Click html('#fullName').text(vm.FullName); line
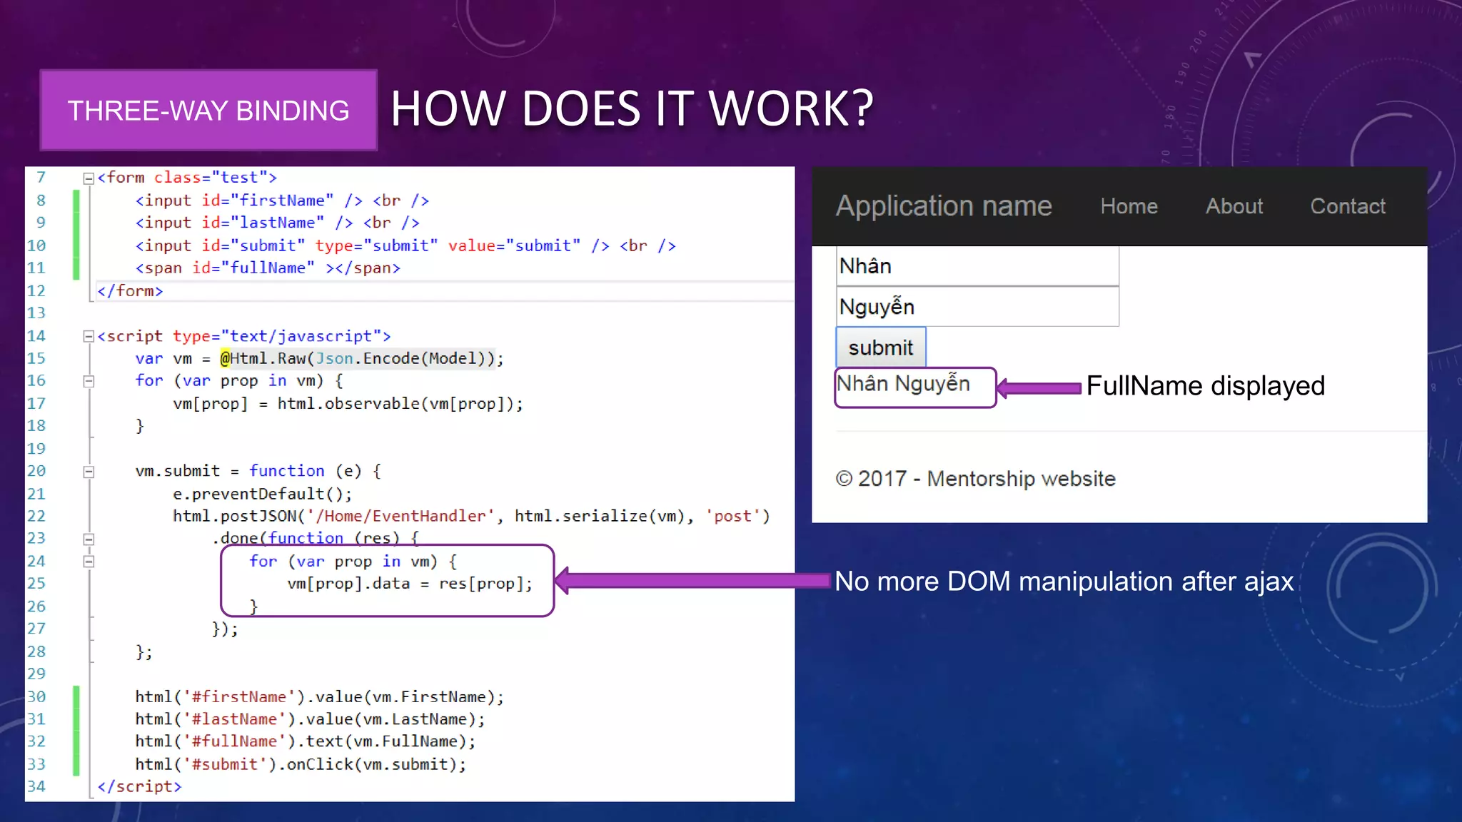Image resolution: width=1462 pixels, height=822 pixels. pos(306,741)
